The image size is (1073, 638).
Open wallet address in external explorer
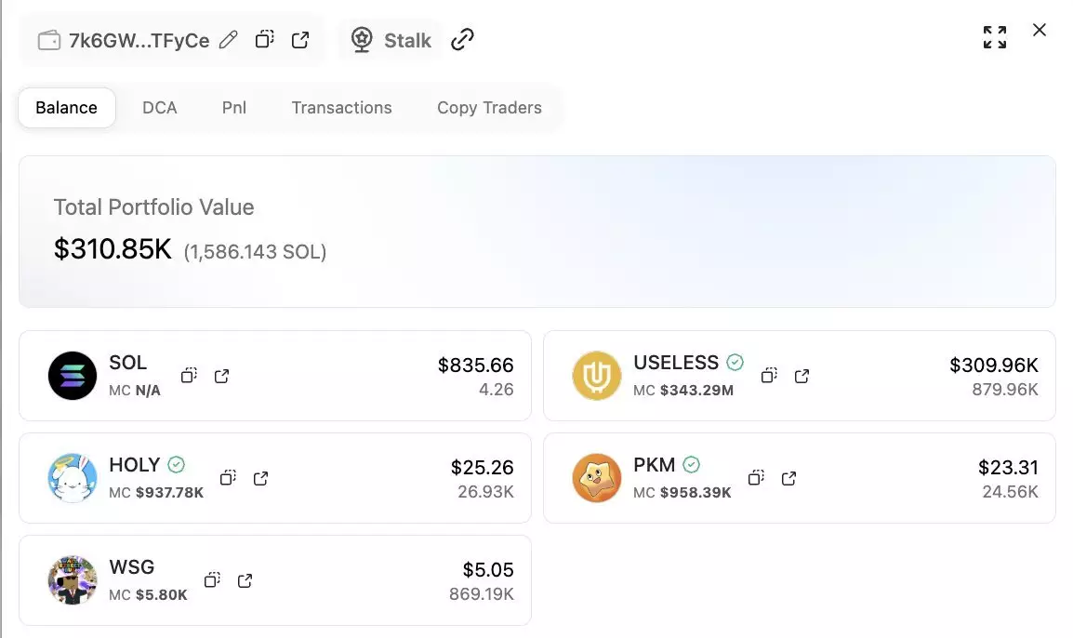(300, 40)
